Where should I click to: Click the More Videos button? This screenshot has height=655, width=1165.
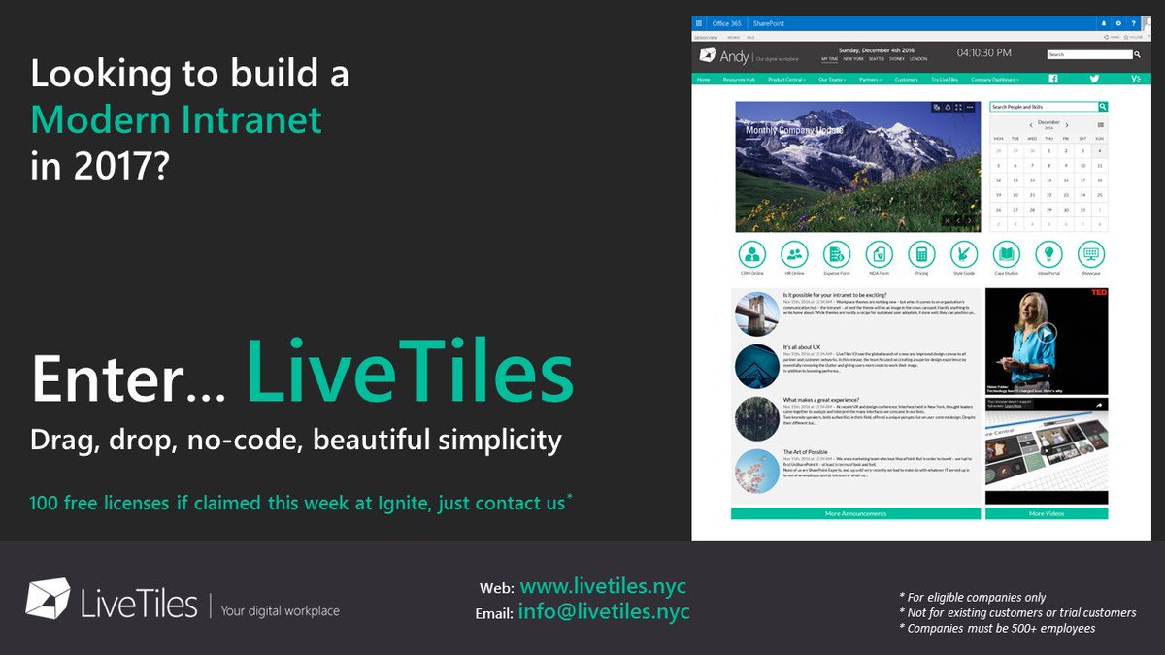tap(1047, 513)
